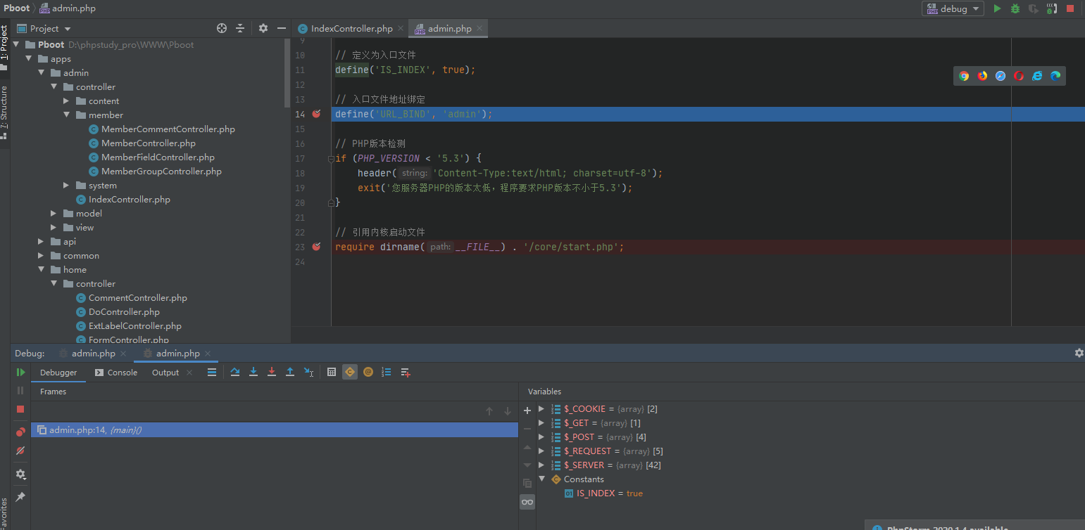Screen dimensions: 1085x530
Task: Close the Output tab
Action: pos(189,373)
